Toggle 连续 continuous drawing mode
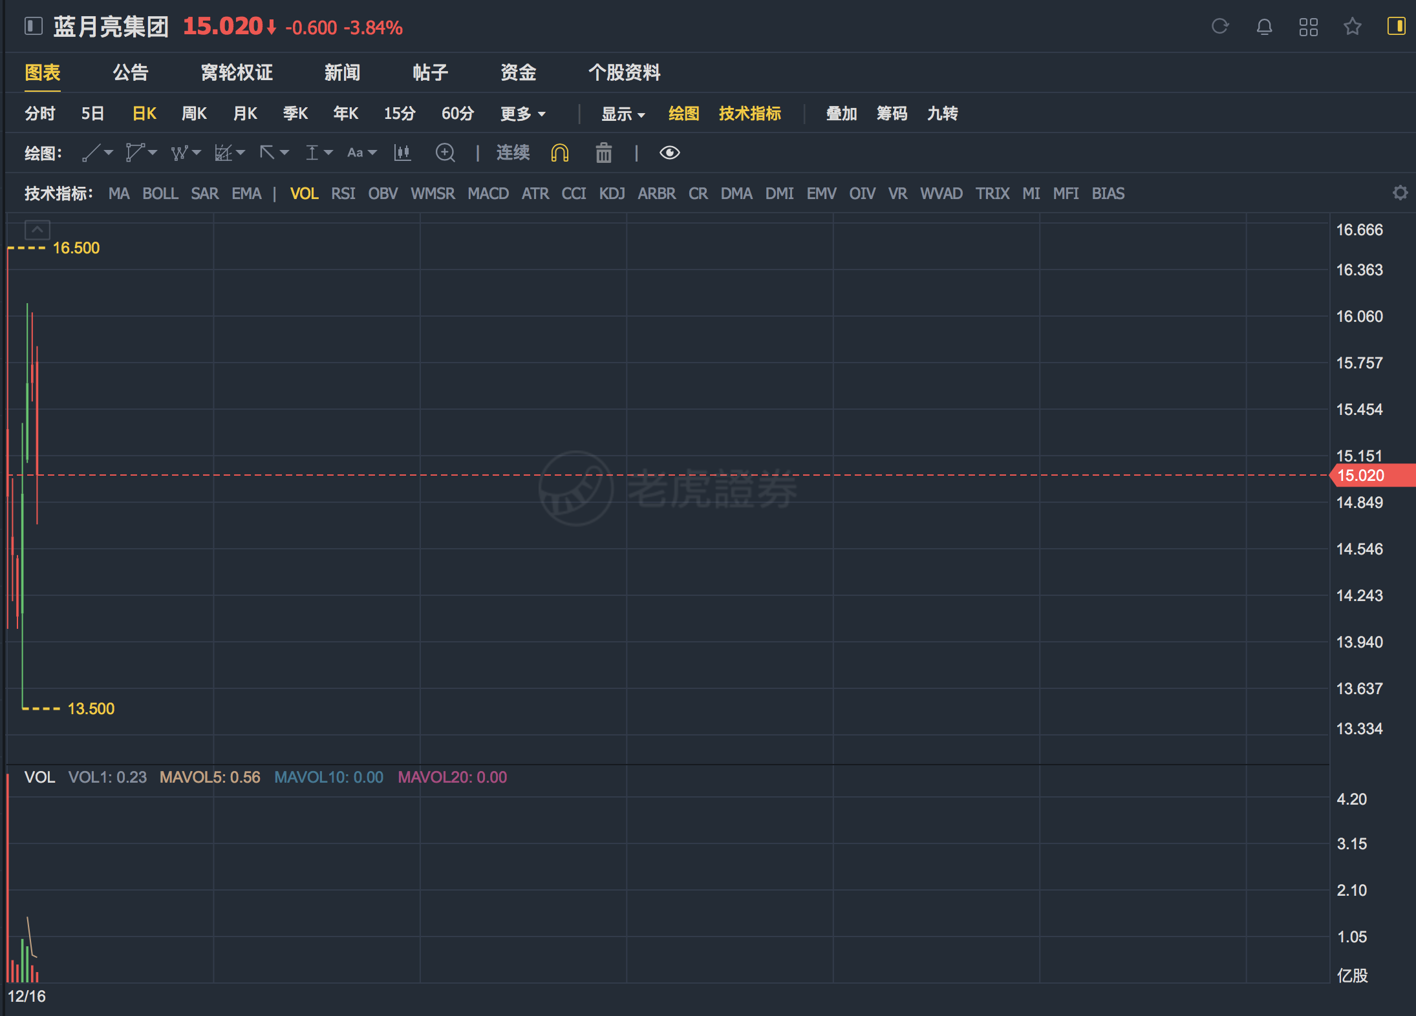1416x1016 pixels. pos(513,153)
